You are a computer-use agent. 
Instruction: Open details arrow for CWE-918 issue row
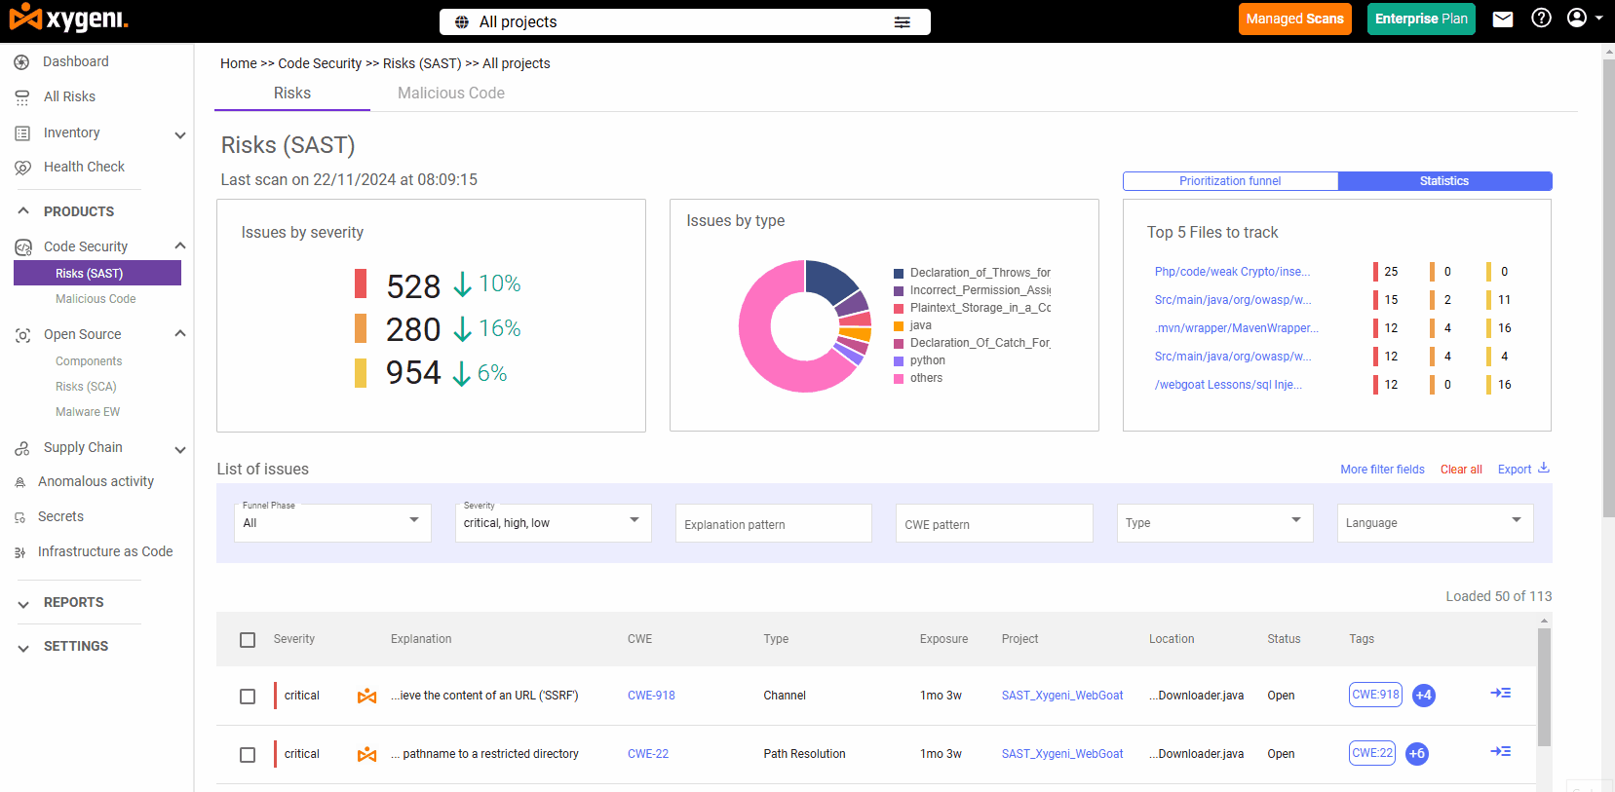coord(1501,694)
